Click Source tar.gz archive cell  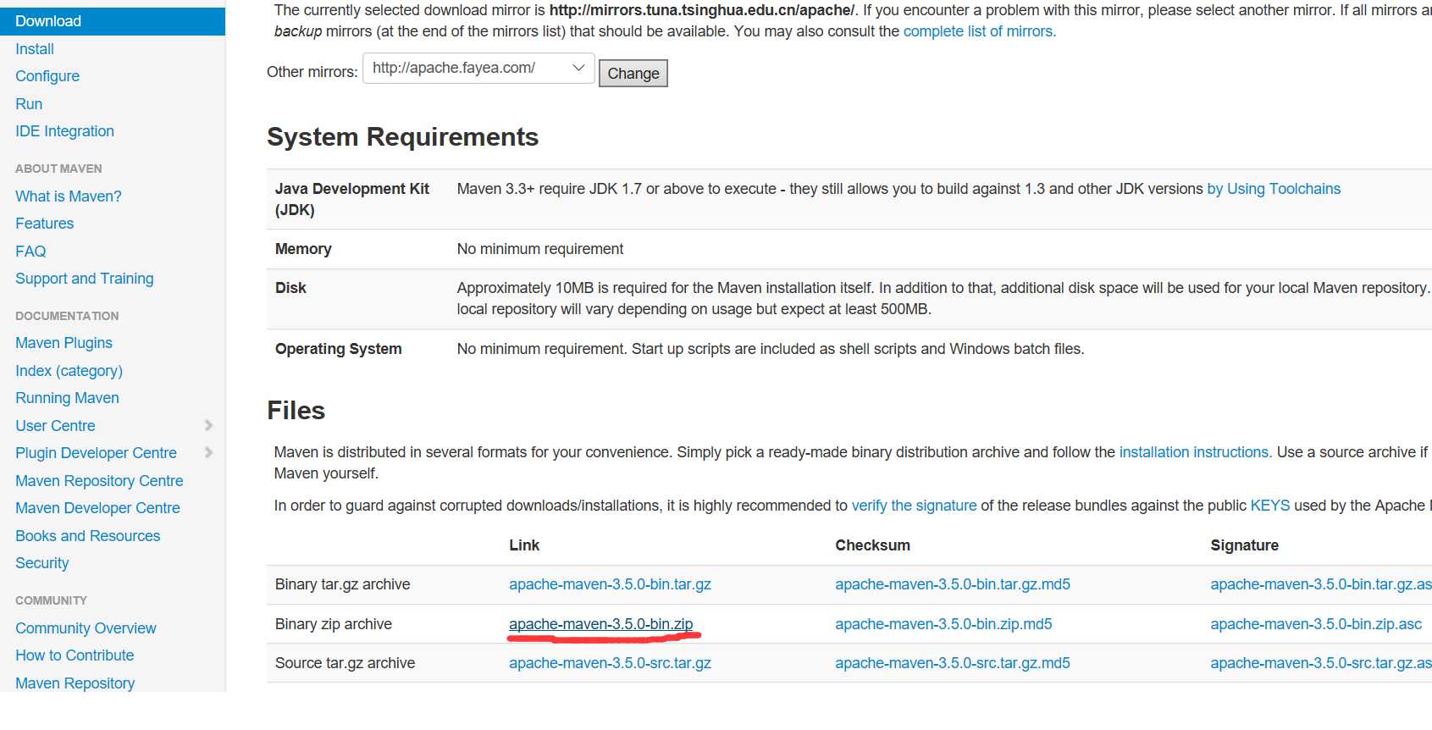(x=345, y=663)
